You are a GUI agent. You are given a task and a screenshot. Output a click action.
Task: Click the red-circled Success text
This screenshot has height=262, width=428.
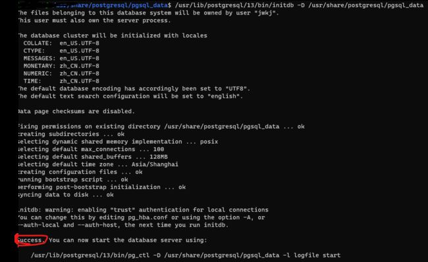tap(30, 240)
